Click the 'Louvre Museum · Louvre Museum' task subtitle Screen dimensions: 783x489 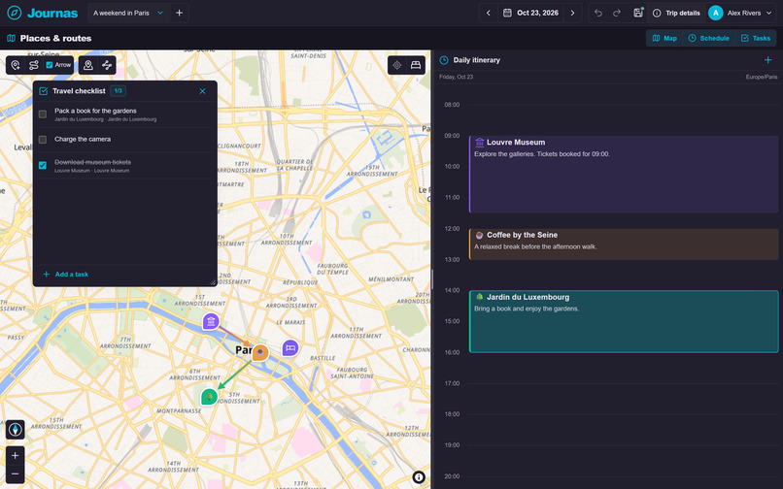point(92,171)
